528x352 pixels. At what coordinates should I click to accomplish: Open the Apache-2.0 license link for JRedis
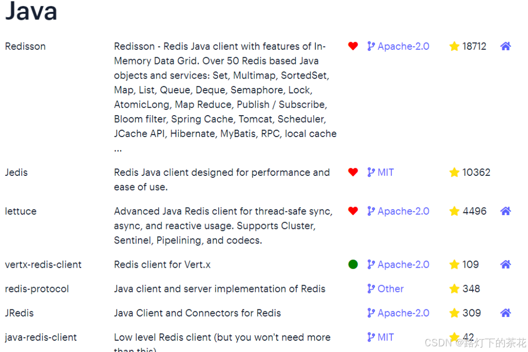coord(403,313)
